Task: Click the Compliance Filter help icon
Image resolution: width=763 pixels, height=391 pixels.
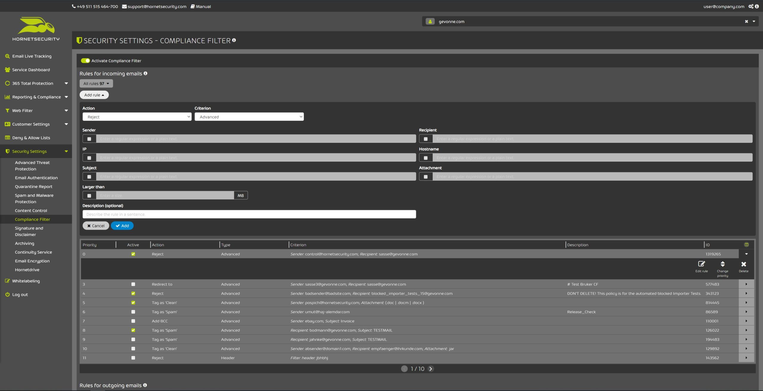Action: coord(234,41)
